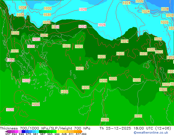
Task: Click the legend value 299
Action: click(57, 134)
